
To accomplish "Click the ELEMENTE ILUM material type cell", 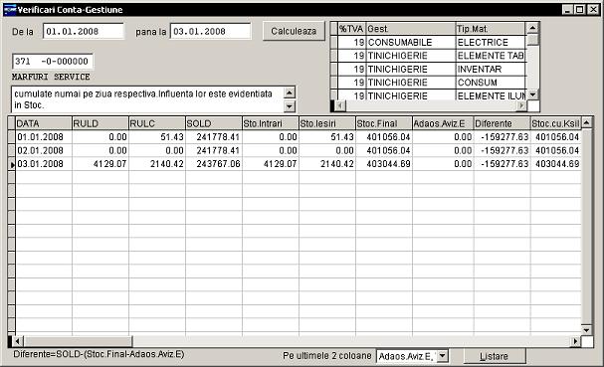I will click(x=491, y=95).
